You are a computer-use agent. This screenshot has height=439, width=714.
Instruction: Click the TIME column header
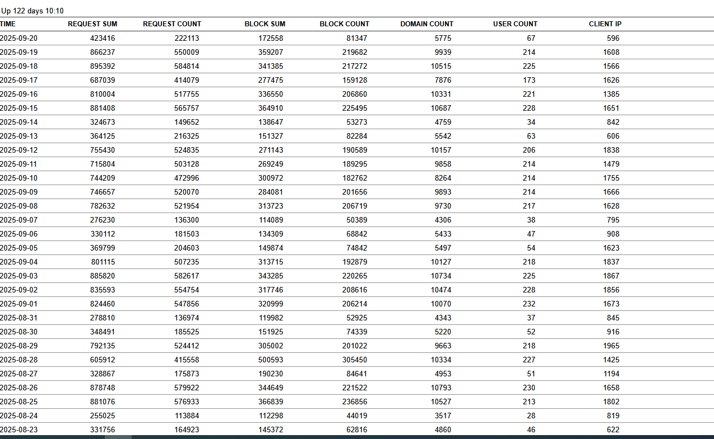(8, 24)
